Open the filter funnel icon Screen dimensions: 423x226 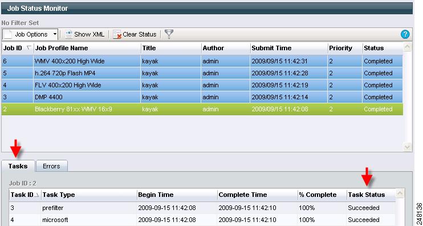[x=169, y=34]
